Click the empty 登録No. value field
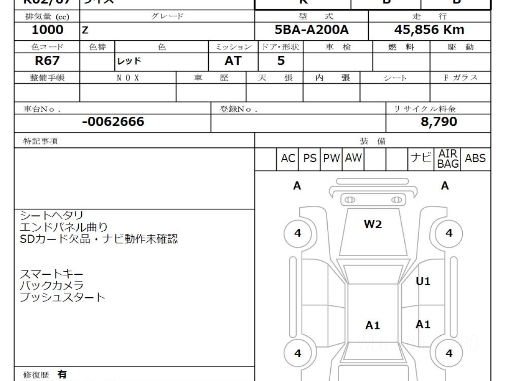Viewport: 508px width, 381px height. pos(298,123)
